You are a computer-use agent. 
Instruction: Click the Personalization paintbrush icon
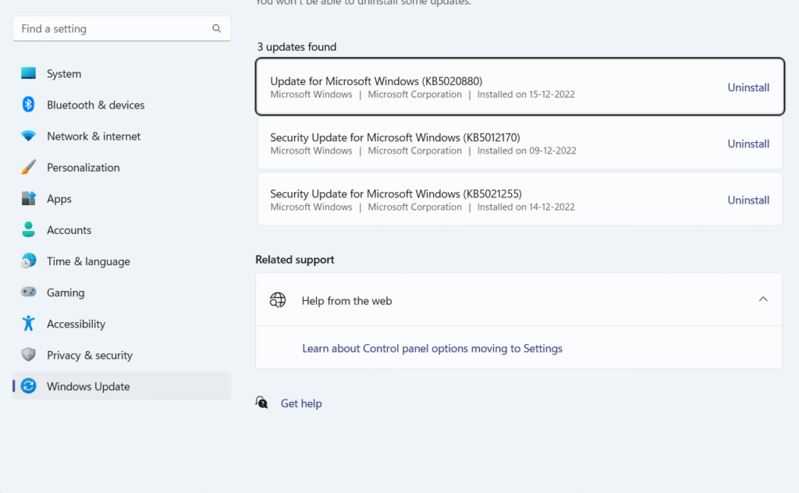pyautogui.click(x=29, y=167)
